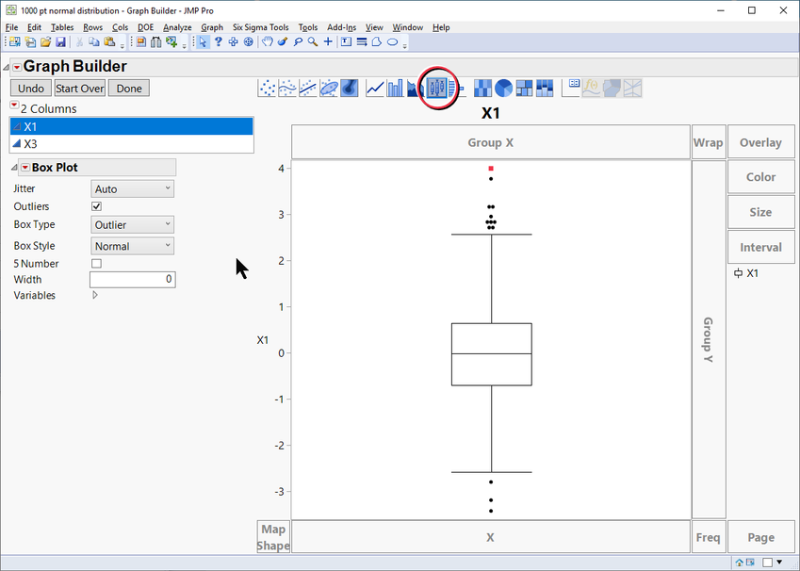Click the New Data Table toolbar icon

point(15,42)
